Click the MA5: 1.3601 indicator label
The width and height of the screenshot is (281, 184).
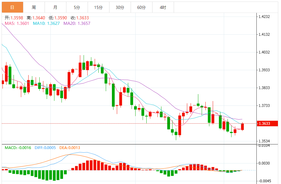(x=17, y=23)
